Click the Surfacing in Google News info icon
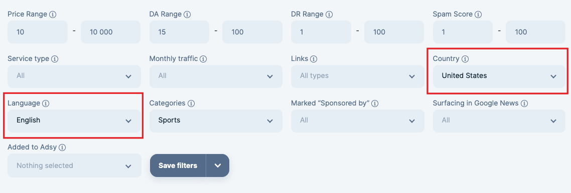This screenshot has height=193, width=571. pyautogui.click(x=524, y=103)
